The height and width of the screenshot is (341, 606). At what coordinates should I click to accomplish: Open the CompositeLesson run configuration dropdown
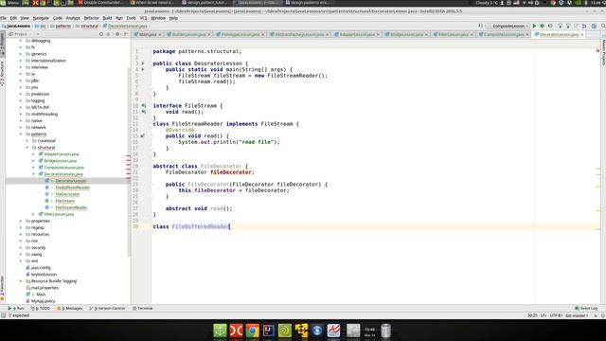508,26
